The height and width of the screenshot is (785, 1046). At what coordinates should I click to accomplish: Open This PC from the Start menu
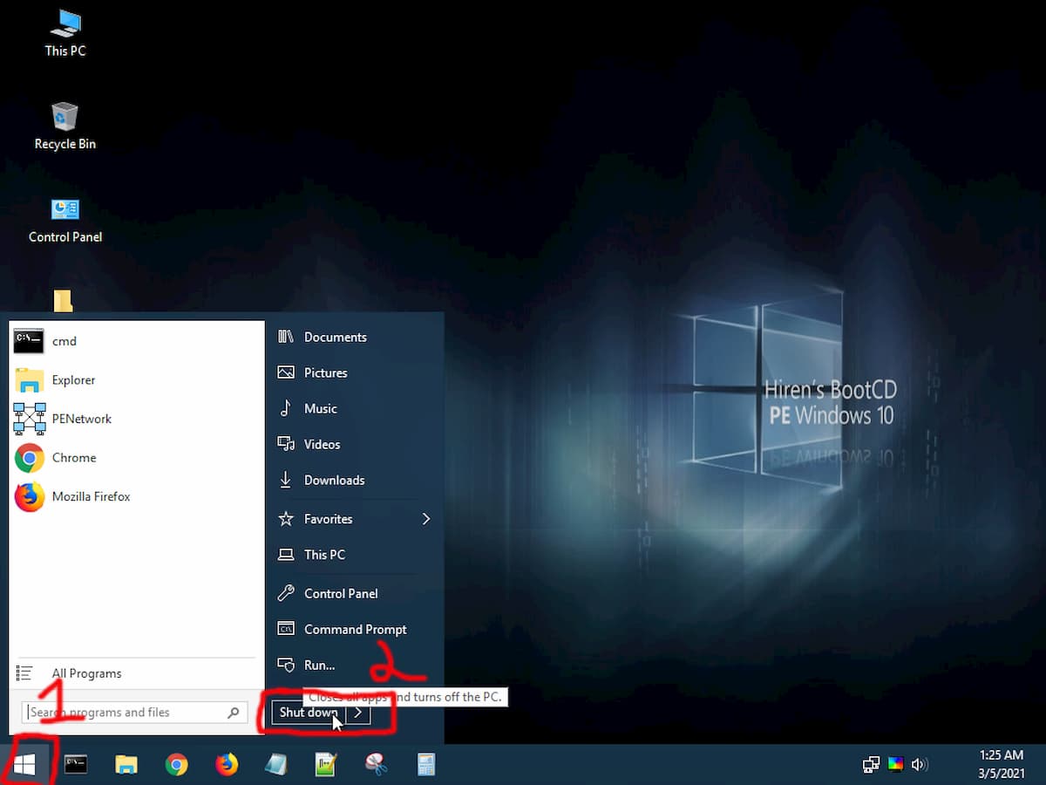click(x=355, y=555)
